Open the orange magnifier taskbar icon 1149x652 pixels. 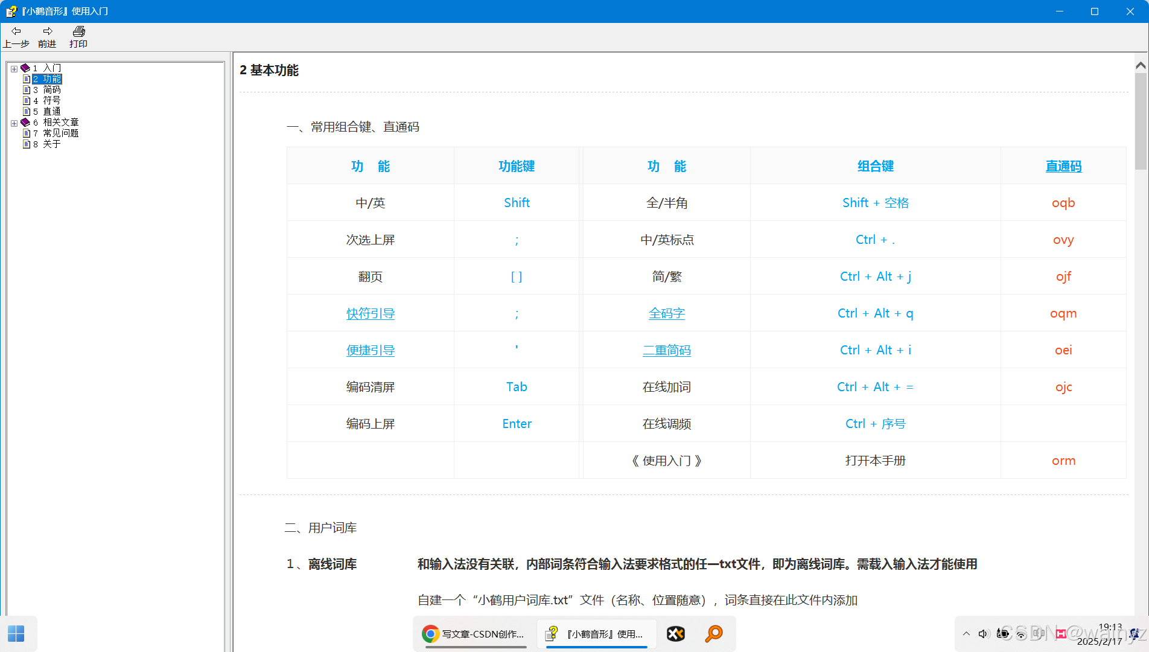click(x=714, y=634)
